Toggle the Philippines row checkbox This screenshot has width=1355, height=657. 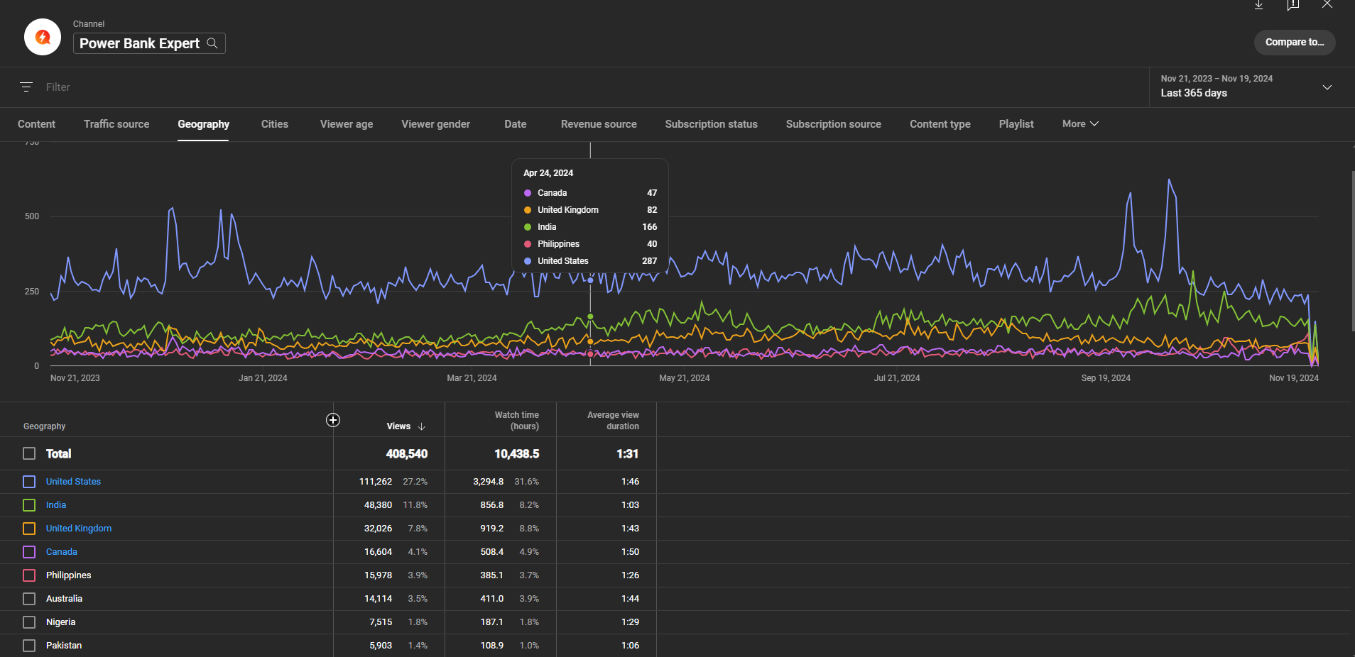tap(29, 575)
